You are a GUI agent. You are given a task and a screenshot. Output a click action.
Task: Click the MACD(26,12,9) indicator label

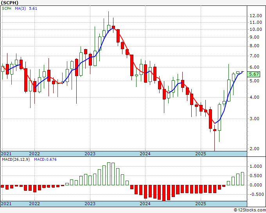click(x=16, y=160)
